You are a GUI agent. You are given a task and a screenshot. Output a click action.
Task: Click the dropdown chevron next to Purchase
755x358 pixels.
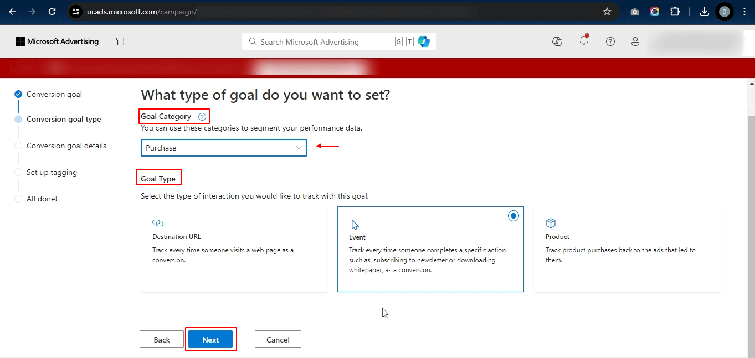click(x=299, y=148)
